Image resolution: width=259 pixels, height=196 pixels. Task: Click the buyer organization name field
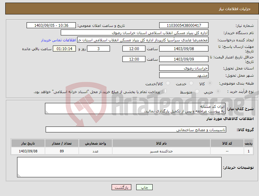[135, 33]
